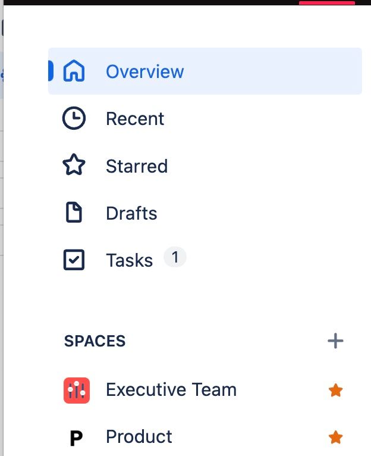Open the Drafts list
The image size is (371, 456).
131,213
